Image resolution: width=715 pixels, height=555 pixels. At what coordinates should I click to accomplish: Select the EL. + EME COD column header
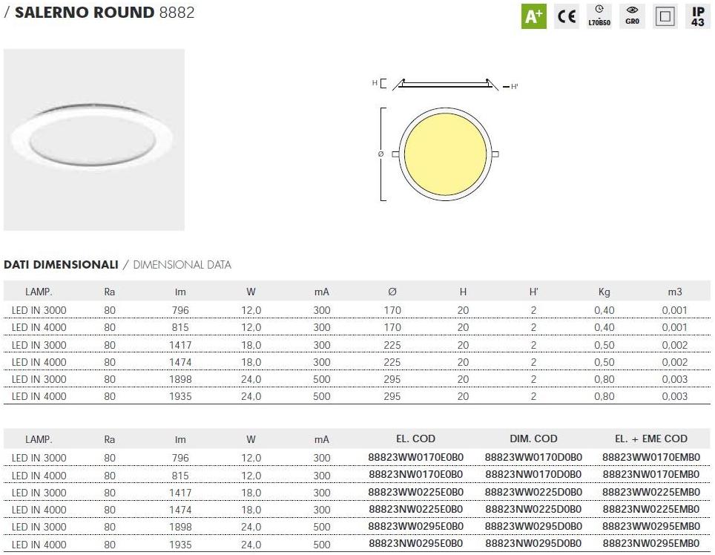650,439
